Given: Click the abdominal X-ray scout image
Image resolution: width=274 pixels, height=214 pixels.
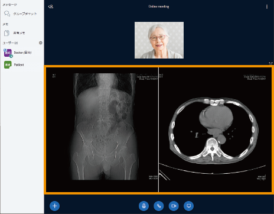Looking at the screenshot, I should click(x=102, y=129).
